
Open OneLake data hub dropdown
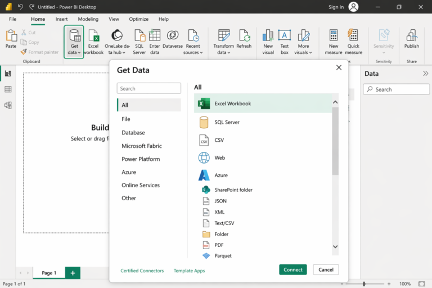click(117, 42)
